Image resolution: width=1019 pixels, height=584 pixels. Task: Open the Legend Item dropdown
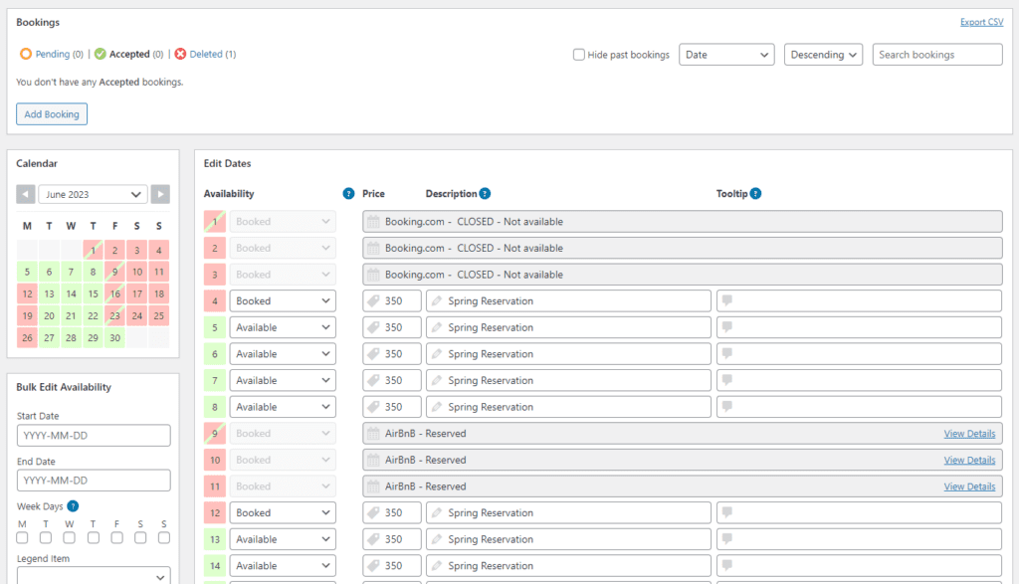pyautogui.click(x=94, y=576)
